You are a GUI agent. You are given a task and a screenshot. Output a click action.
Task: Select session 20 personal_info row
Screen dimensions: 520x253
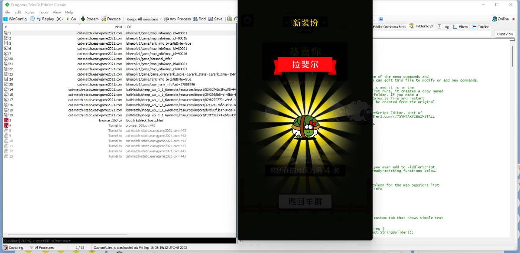[120, 59]
